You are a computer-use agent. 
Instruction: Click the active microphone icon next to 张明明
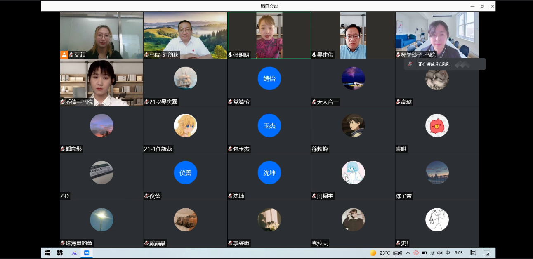point(230,55)
